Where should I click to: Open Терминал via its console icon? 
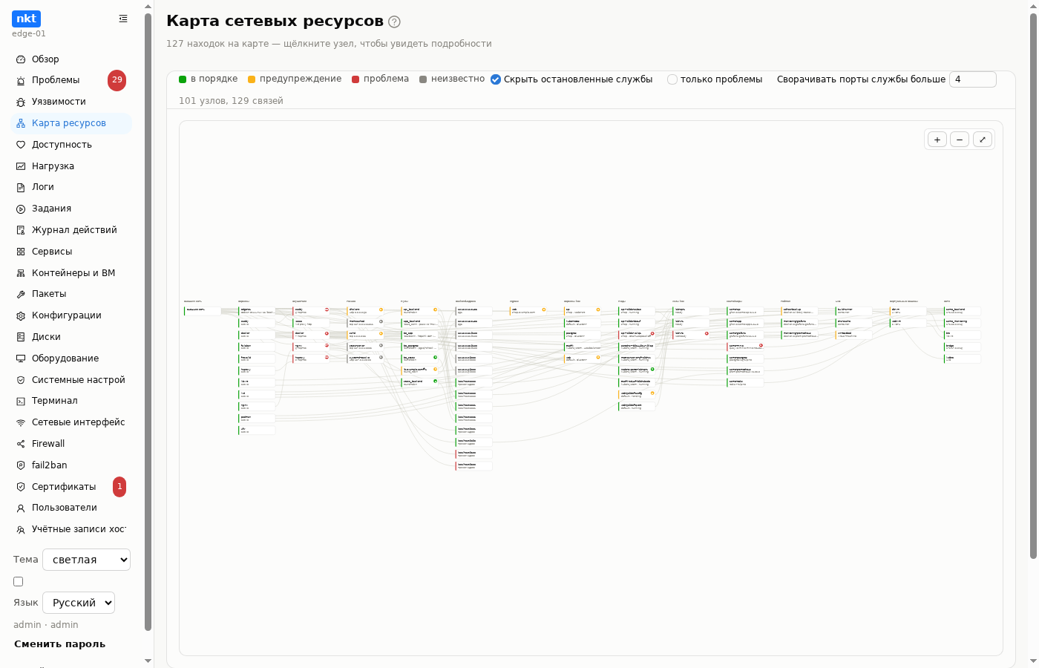click(x=21, y=401)
